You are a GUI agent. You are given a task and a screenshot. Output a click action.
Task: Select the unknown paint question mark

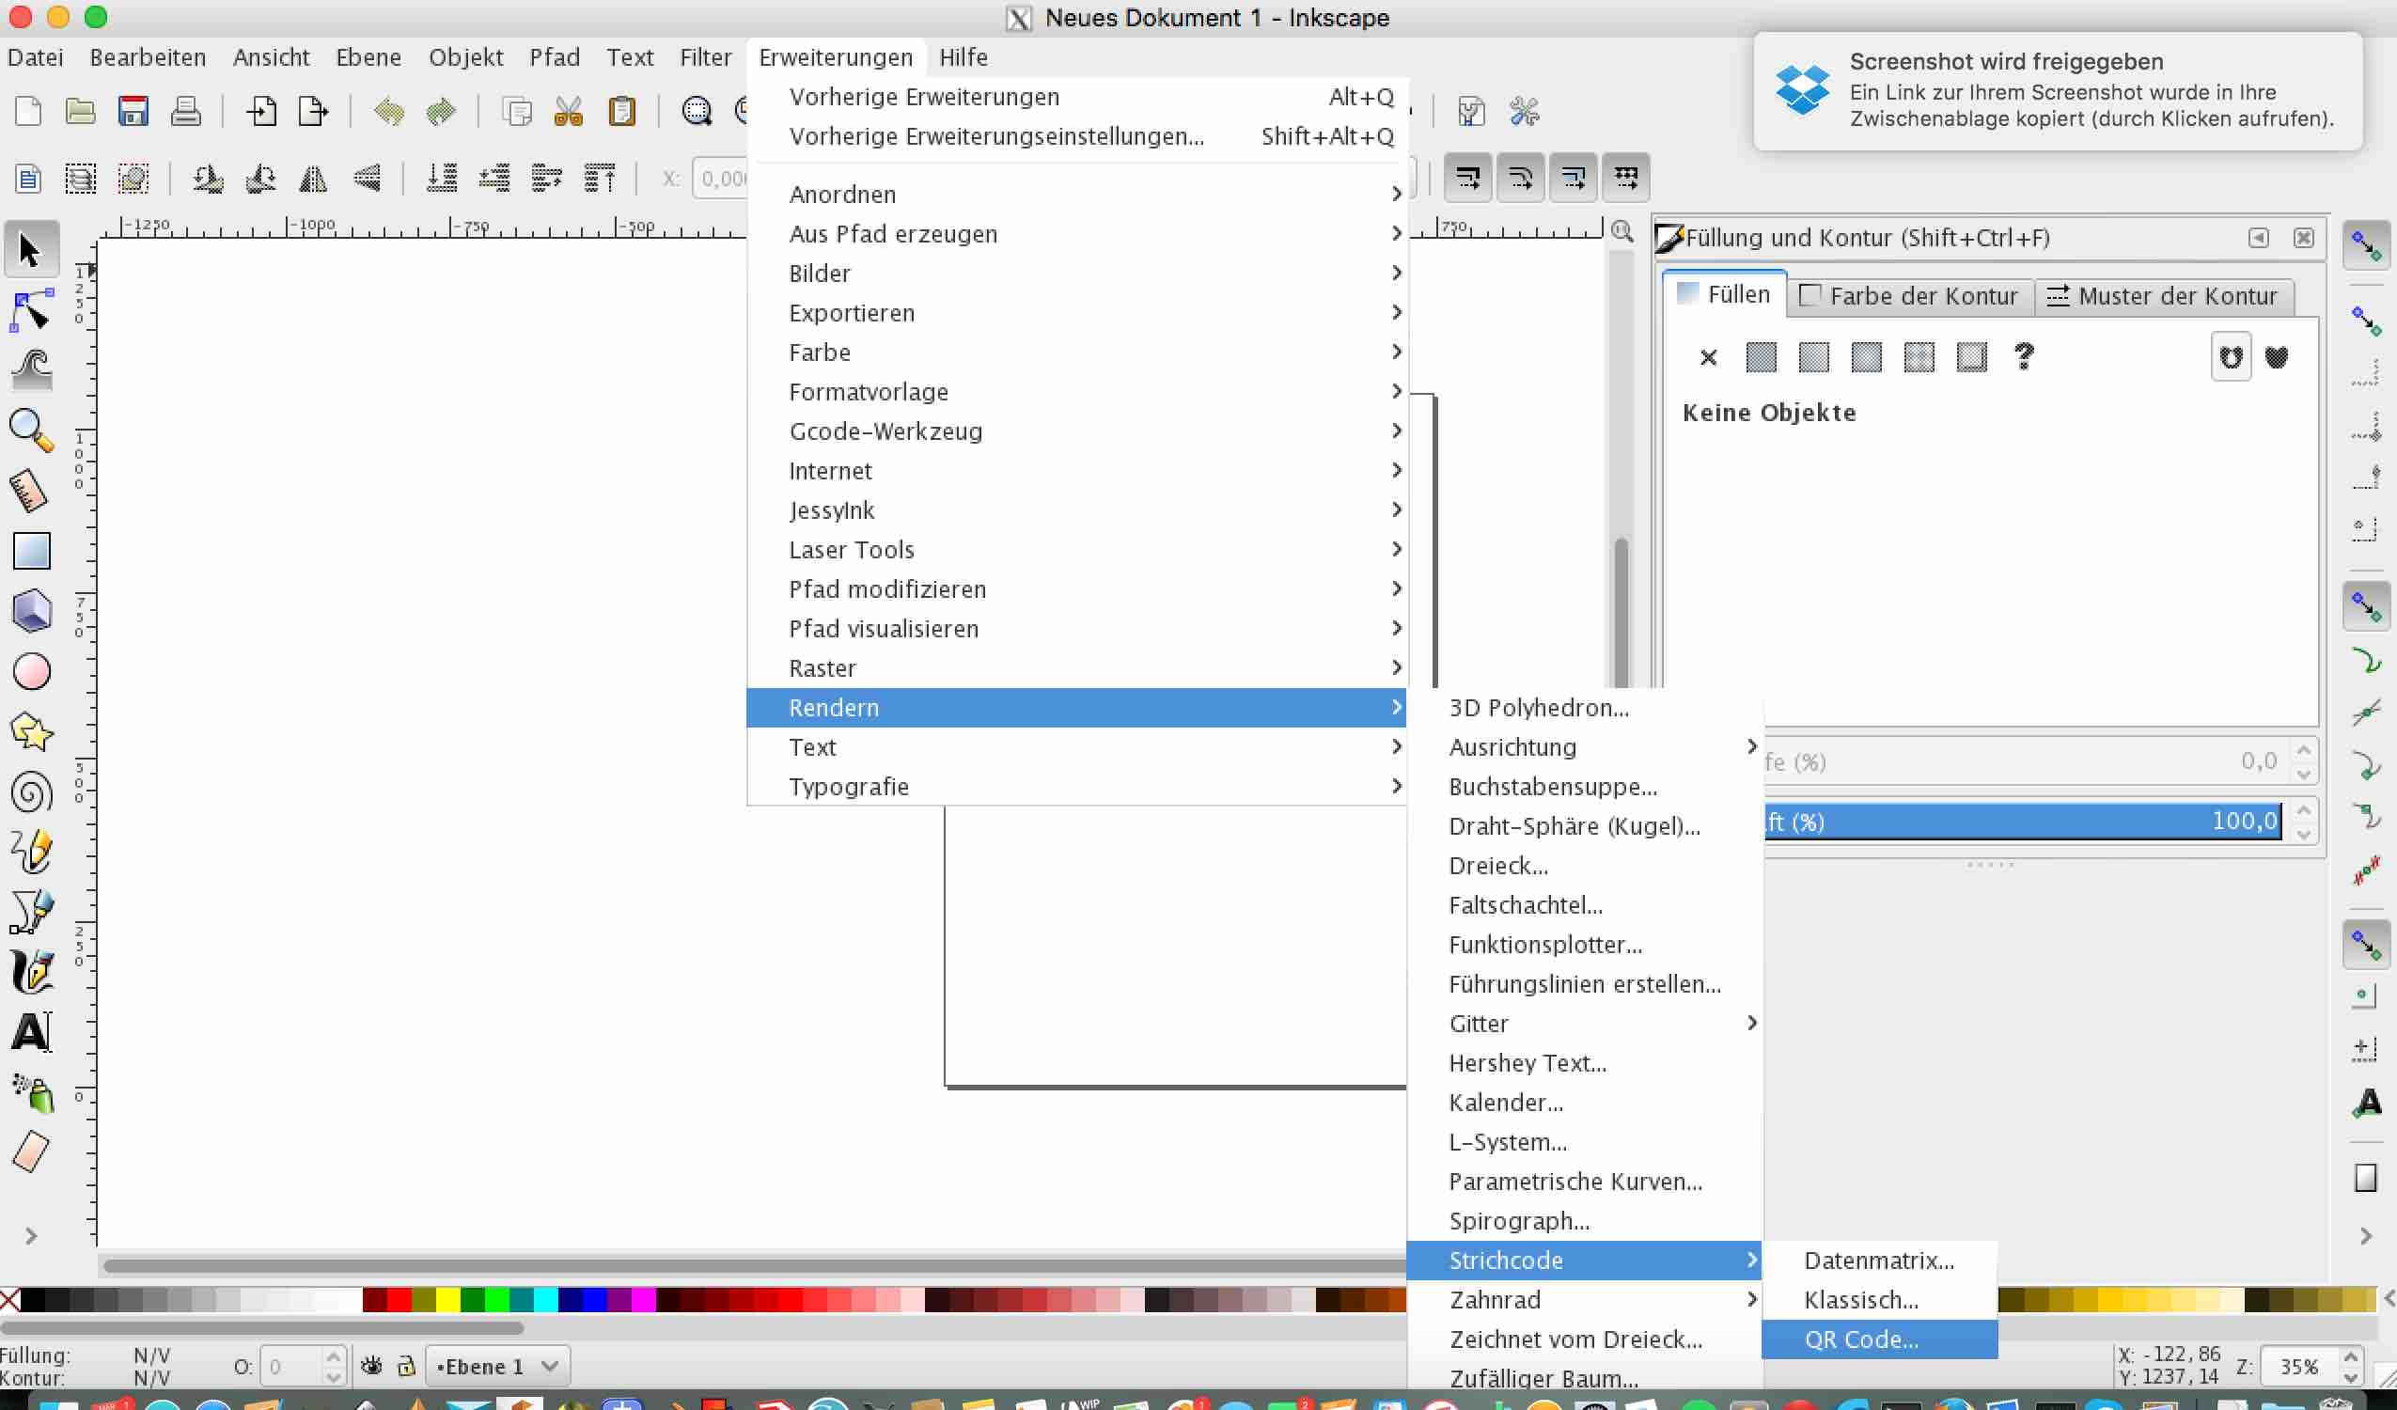pos(2023,357)
